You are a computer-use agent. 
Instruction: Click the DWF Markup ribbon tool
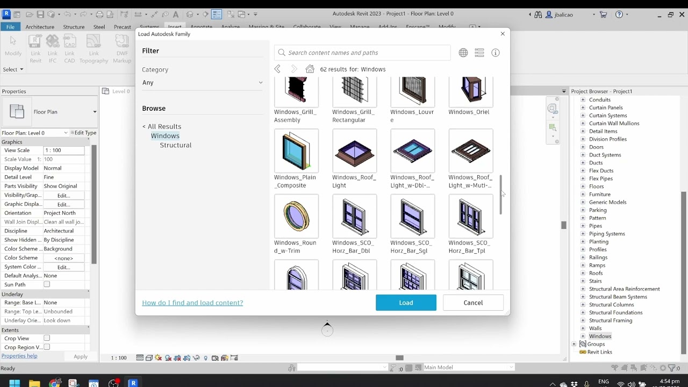click(x=122, y=49)
